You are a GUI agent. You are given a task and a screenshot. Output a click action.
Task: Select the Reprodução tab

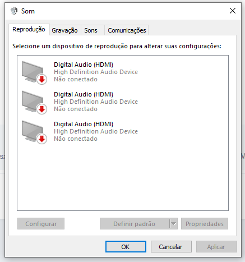click(x=29, y=29)
